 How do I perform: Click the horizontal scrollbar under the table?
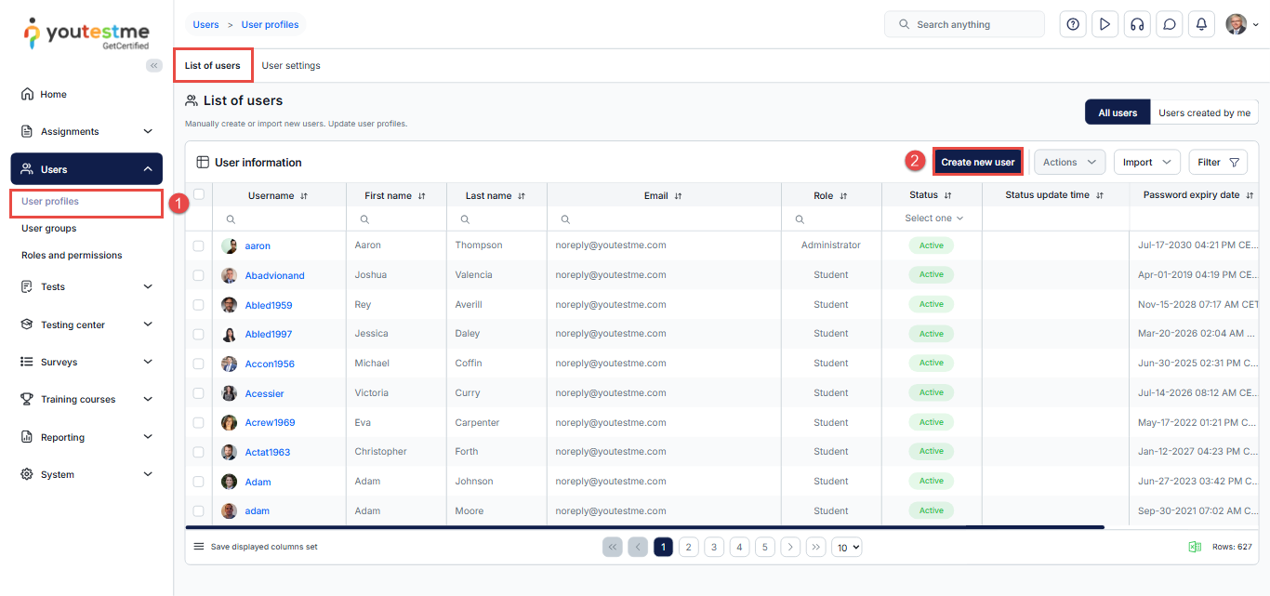coord(651,527)
